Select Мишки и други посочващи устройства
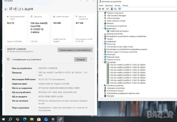This screenshot has height=122, width=177. 122,52
